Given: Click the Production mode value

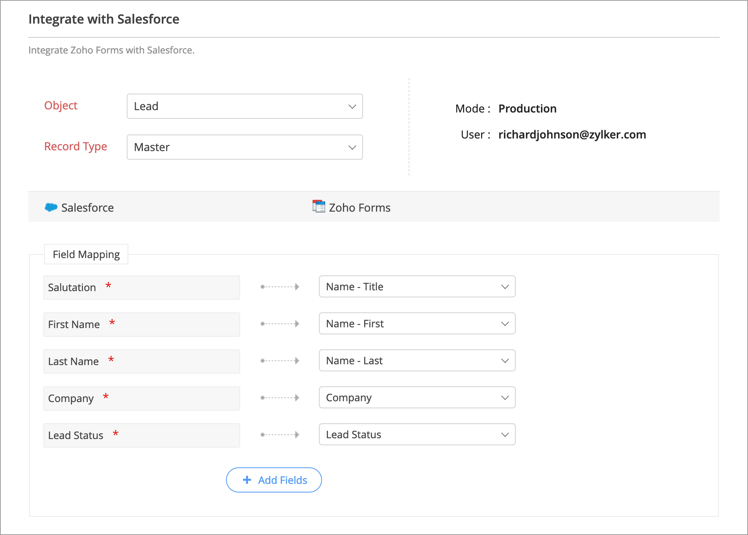Looking at the screenshot, I should pos(528,109).
